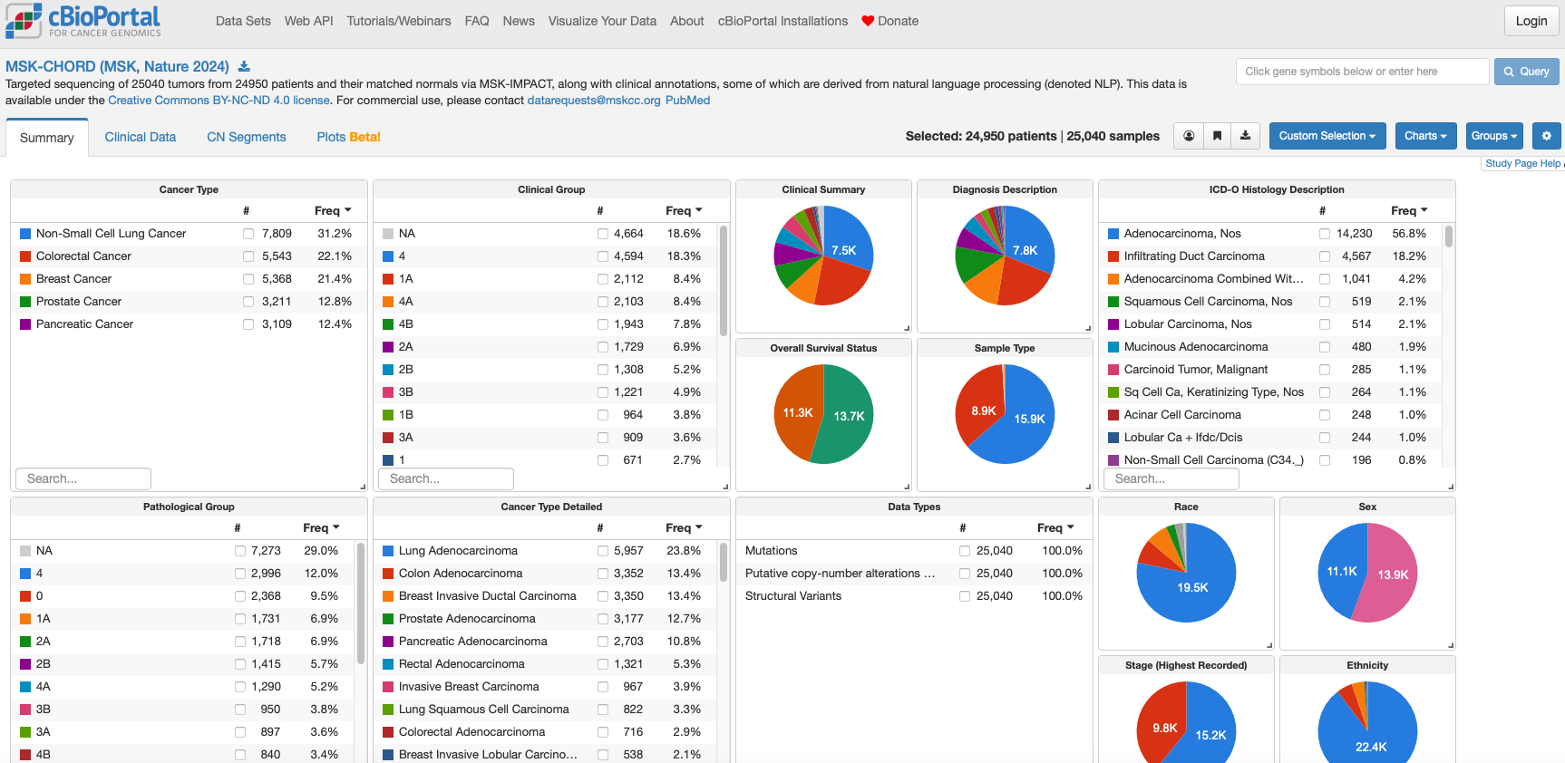Open the gear settings button
This screenshot has height=763, width=1565.
[x=1546, y=136]
